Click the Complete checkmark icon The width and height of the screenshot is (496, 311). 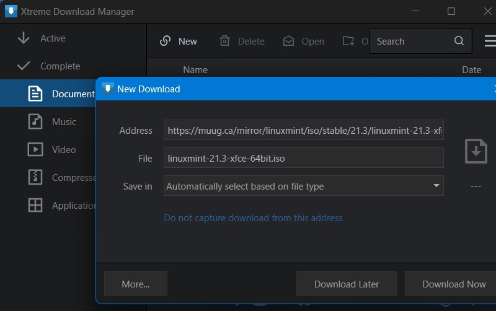click(24, 66)
